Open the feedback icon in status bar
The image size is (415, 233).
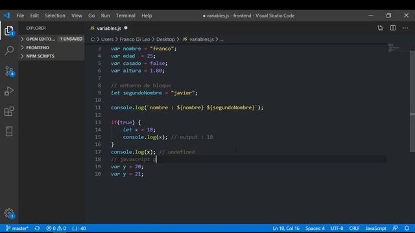[x=395, y=228]
